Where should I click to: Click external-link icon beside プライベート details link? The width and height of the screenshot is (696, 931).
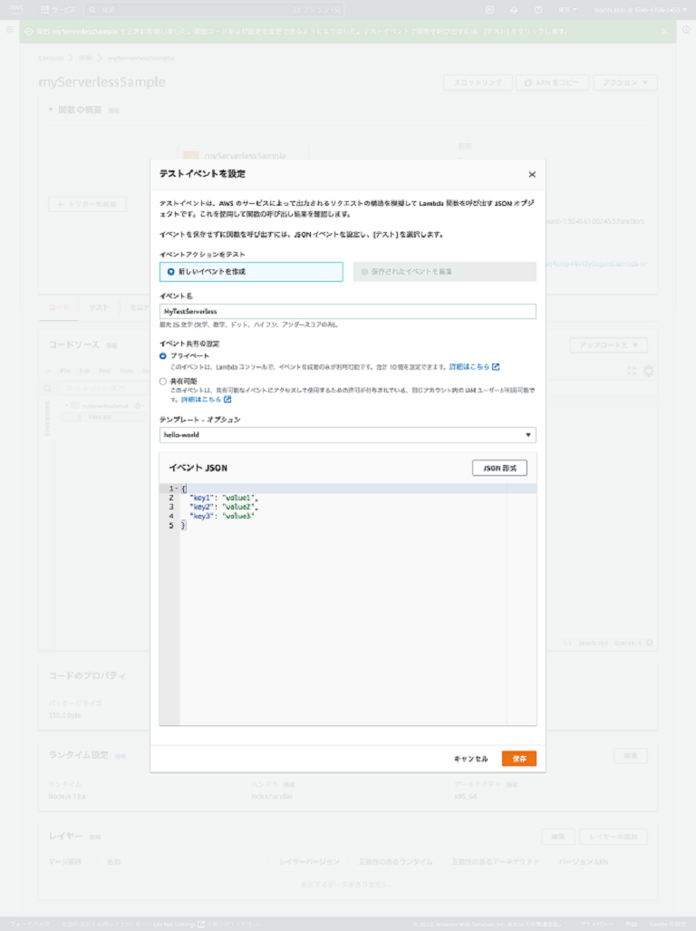point(496,367)
